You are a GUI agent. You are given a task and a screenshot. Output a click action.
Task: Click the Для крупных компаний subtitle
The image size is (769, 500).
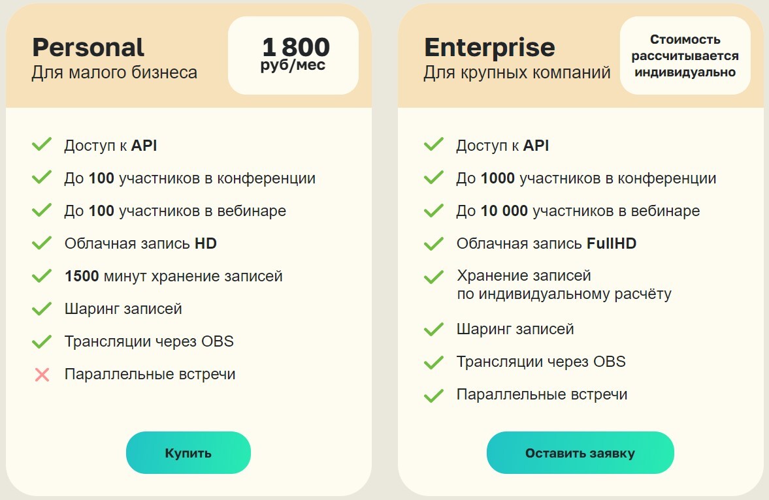[x=517, y=72]
